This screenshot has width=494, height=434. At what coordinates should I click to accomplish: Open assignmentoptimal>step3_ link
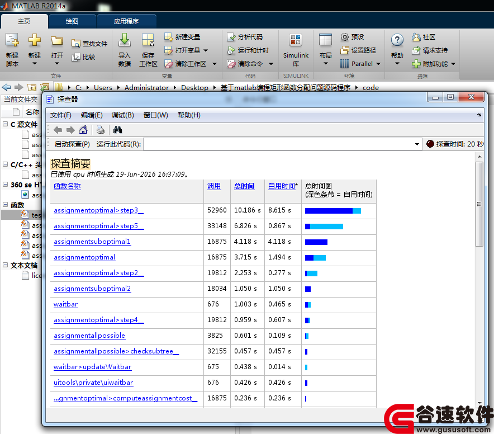[98, 210]
